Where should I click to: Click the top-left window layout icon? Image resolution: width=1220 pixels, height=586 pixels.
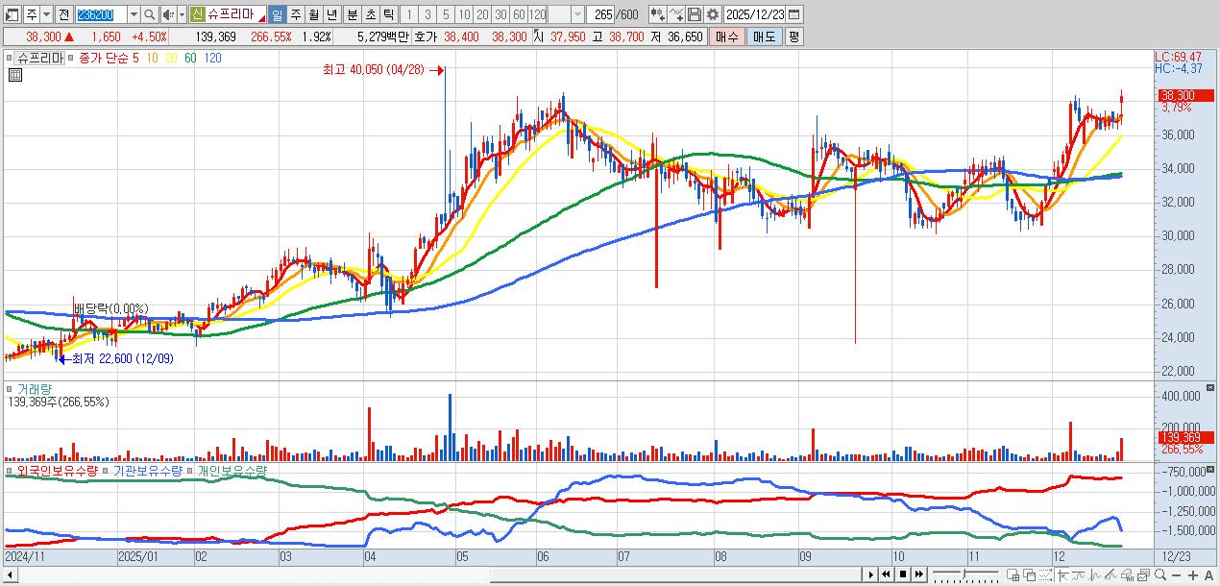tap(12, 15)
